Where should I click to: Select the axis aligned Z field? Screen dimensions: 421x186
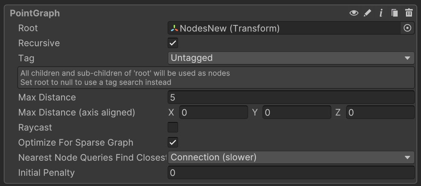point(380,113)
